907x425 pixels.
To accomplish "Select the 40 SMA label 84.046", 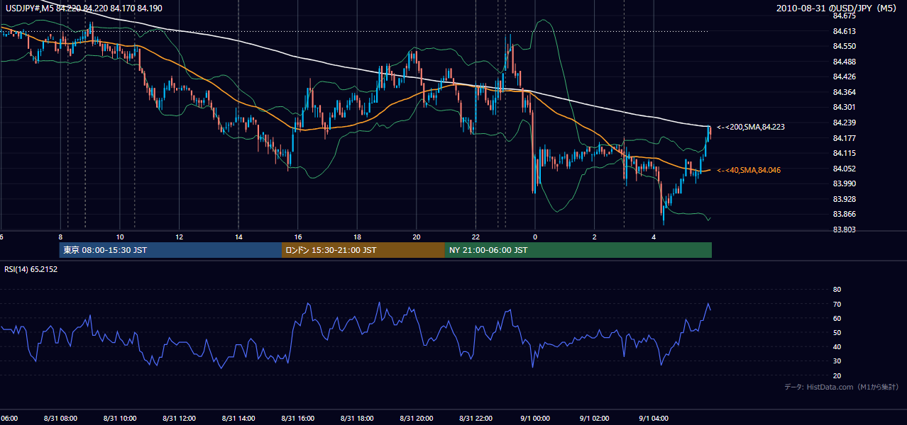I will pos(748,170).
